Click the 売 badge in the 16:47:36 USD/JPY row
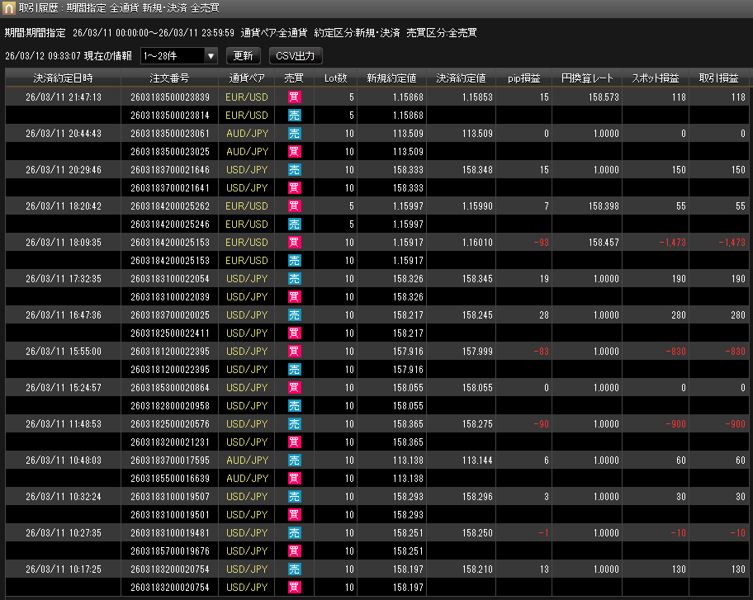 click(x=294, y=315)
